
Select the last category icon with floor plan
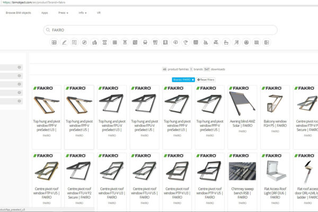267,42
